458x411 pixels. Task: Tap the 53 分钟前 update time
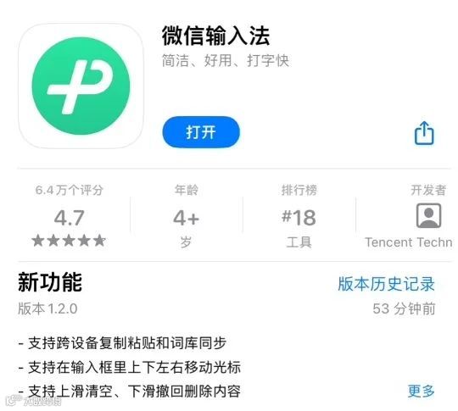click(x=404, y=308)
